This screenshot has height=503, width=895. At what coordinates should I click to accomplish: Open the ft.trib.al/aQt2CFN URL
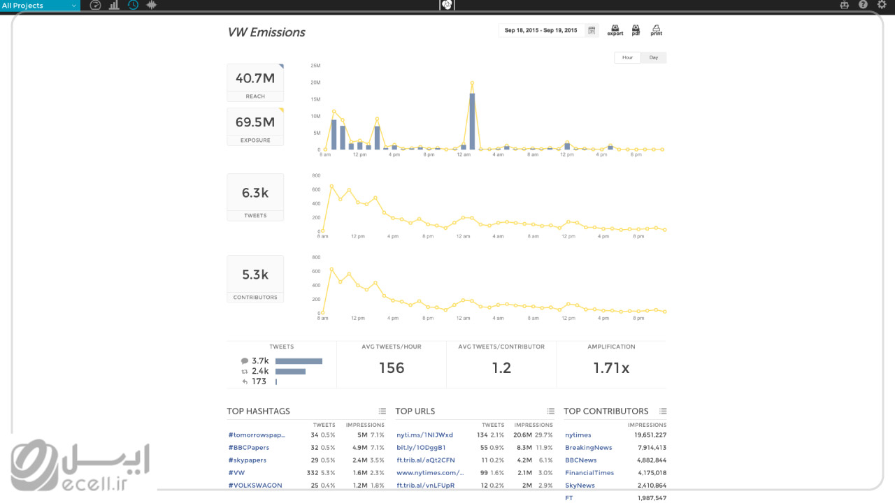[426, 460]
